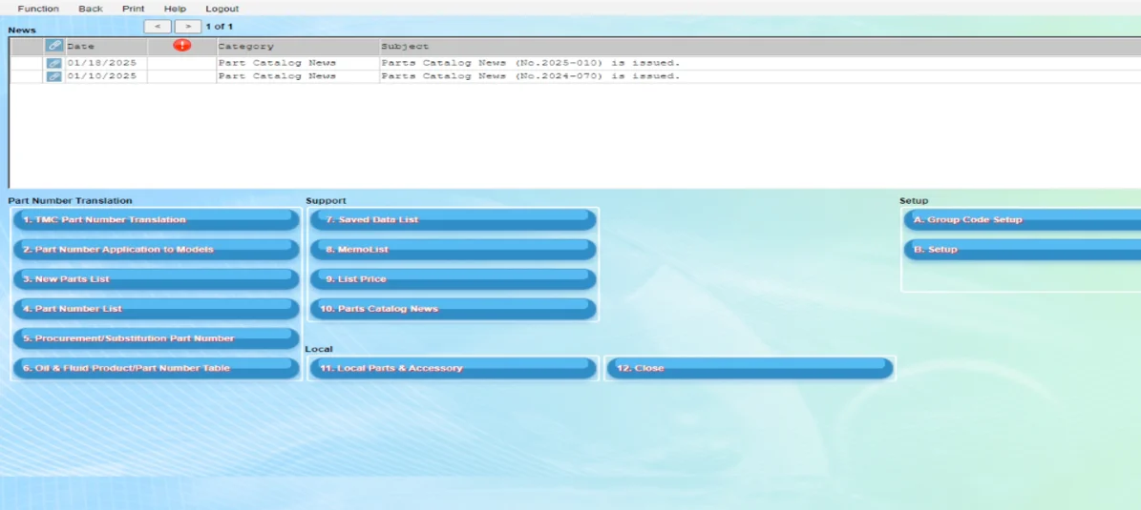The image size is (1141, 510).
Task: Open news No.2024-070 subject
Action: pyautogui.click(x=531, y=76)
